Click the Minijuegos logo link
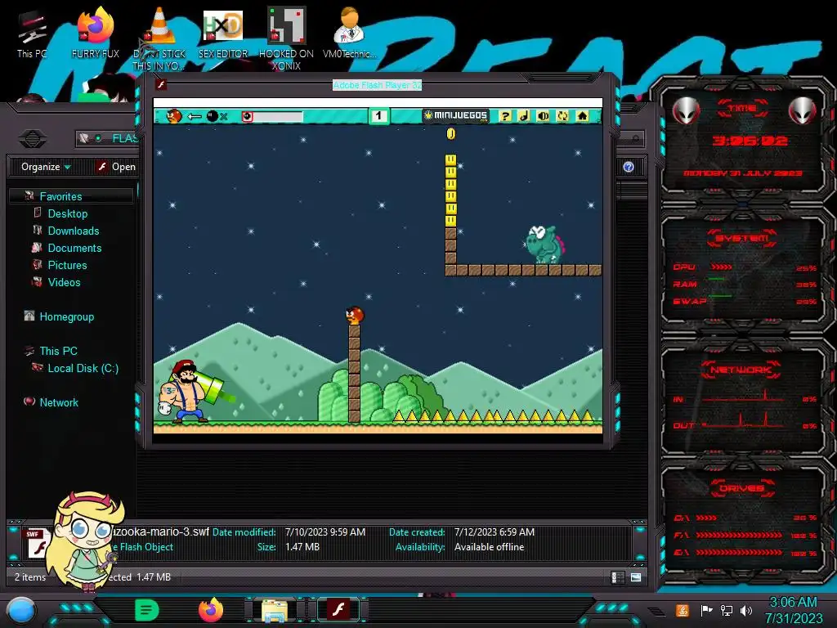This screenshot has width=837, height=628. [455, 115]
